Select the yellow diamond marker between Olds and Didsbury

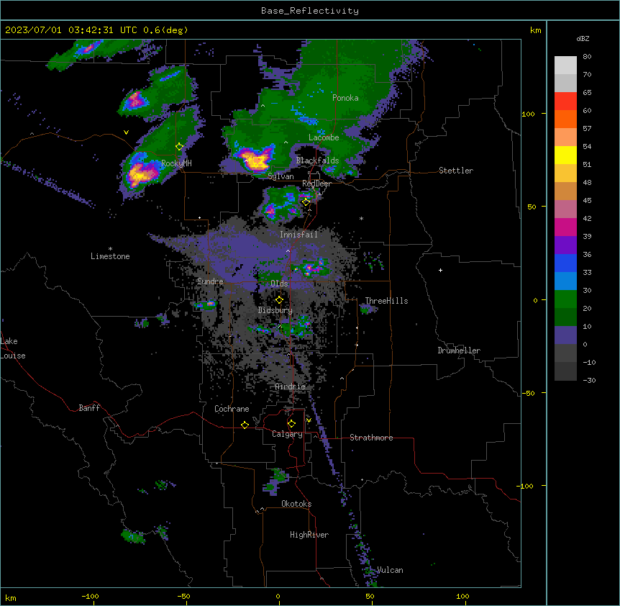click(279, 300)
